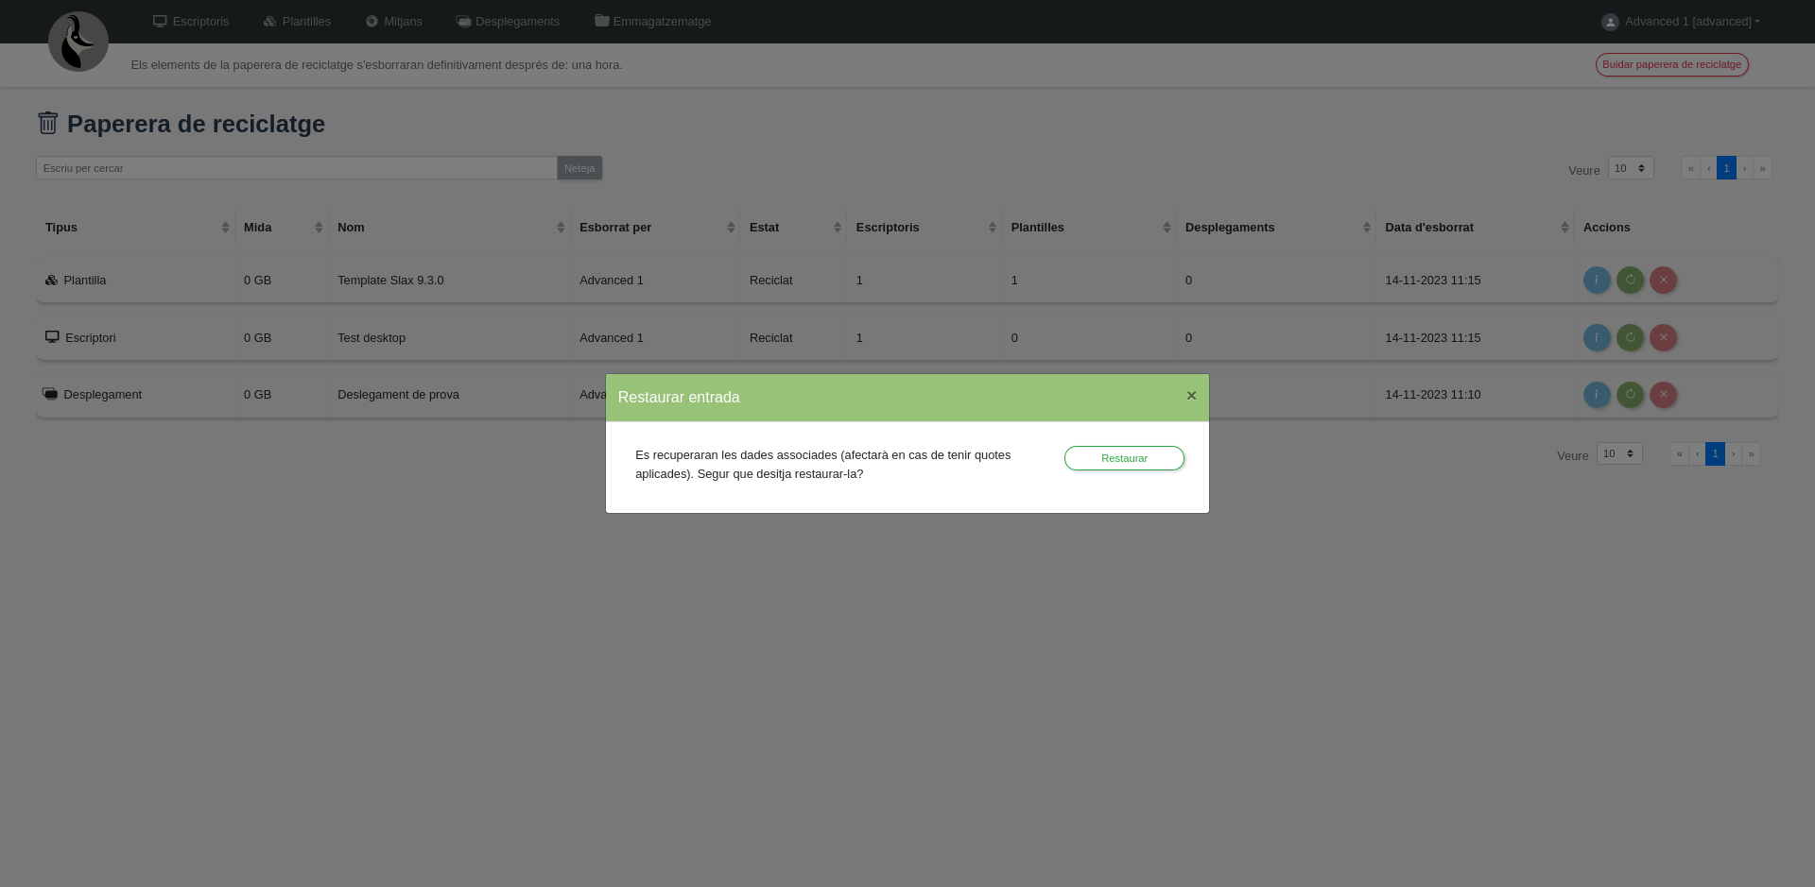Open the Plantilles menu item
The height and width of the screenshot is (887, 1815).
(x=297, y=22)
